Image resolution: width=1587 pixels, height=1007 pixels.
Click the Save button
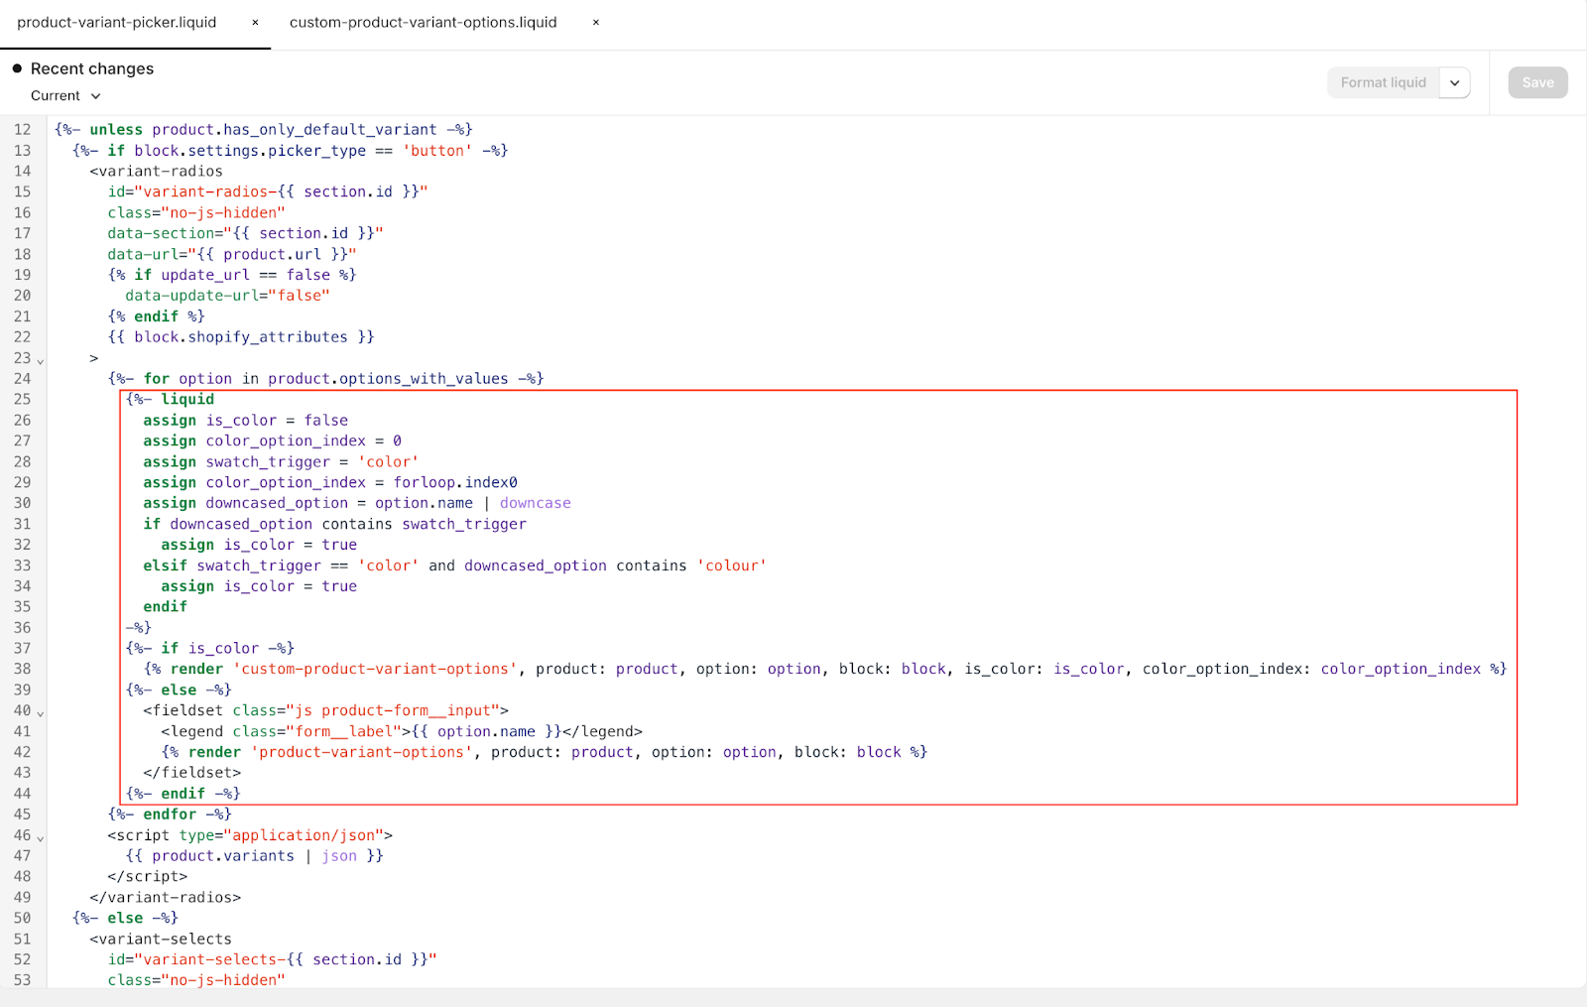pos(1538,82)
